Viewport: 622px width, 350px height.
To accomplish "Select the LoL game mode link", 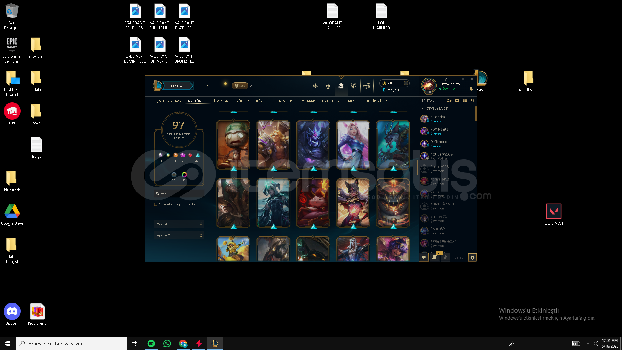I will pyautogui.click(x=207, y=86).
